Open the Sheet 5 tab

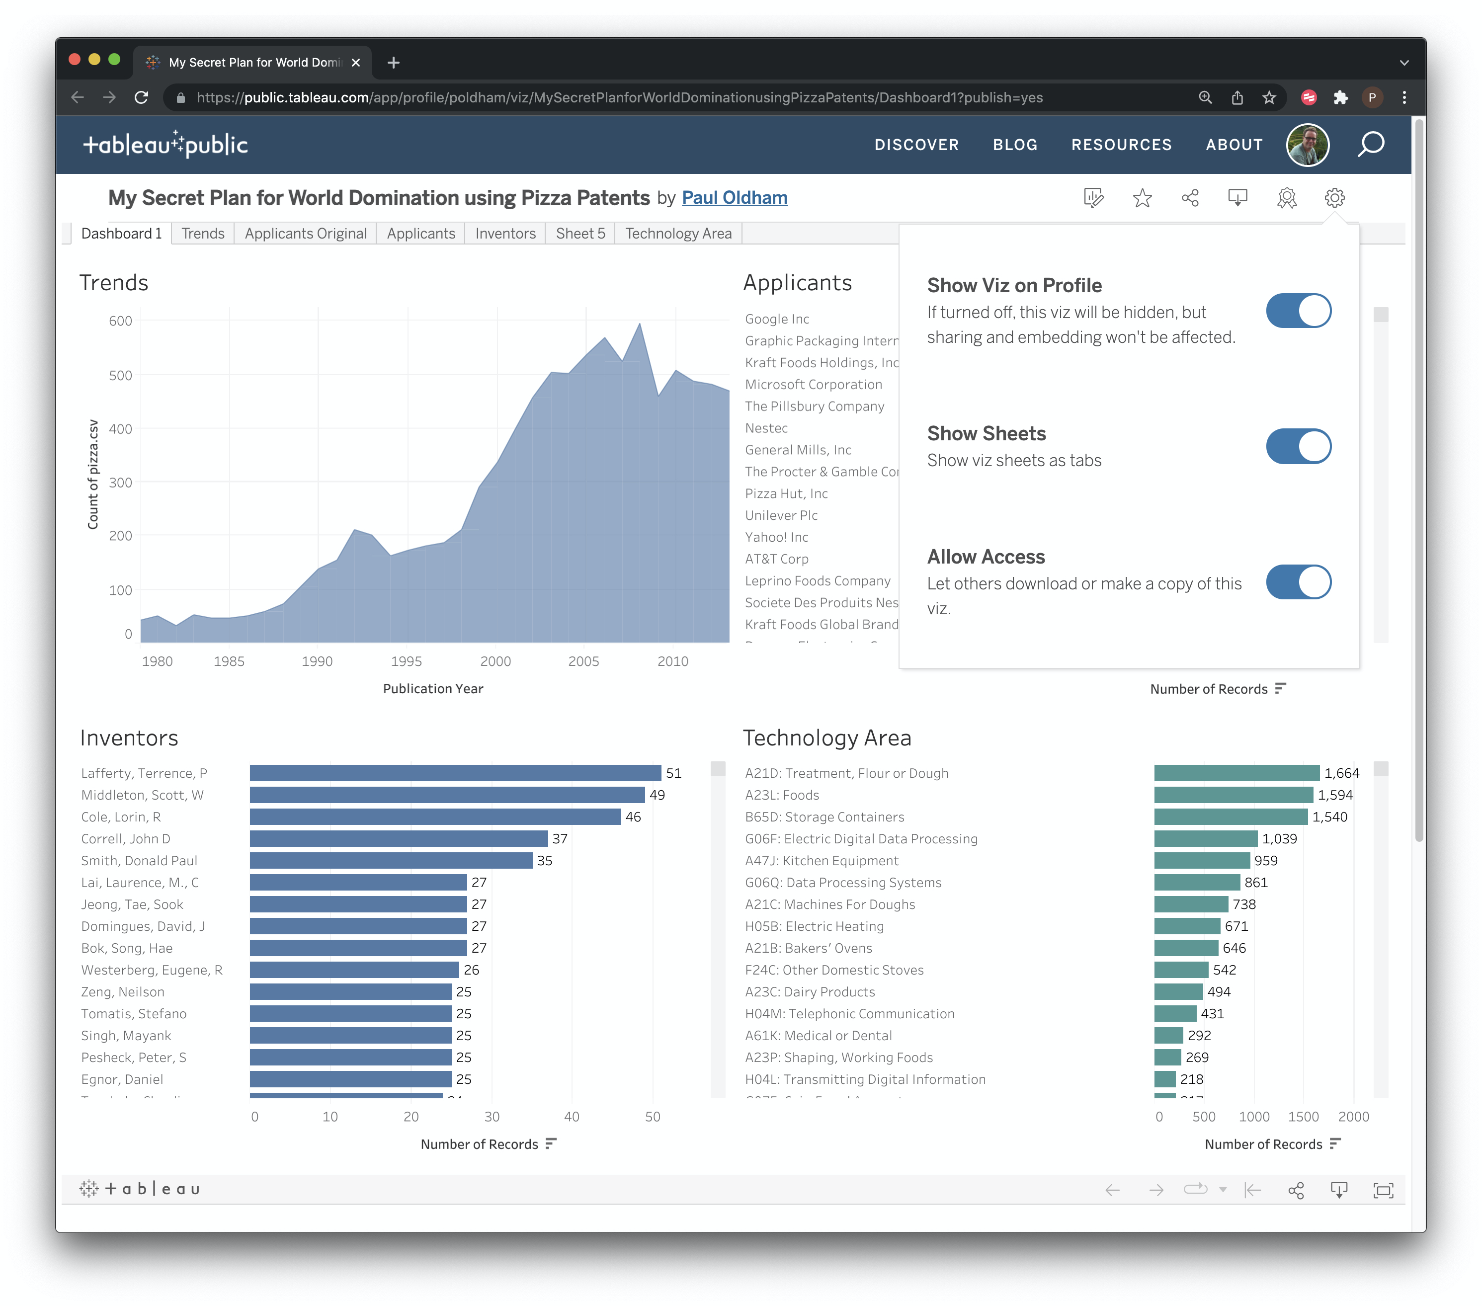(580, 233)
